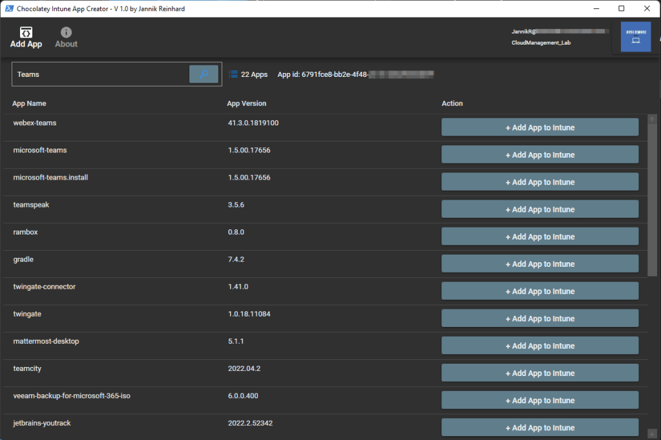Maximize the application window
The width and height of the screenshot is (661, 440).
[x=621, y=8]
